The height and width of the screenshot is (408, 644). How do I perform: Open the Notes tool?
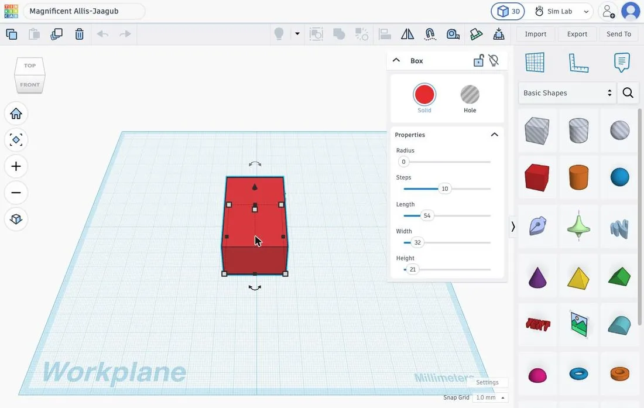click(622, 63)
